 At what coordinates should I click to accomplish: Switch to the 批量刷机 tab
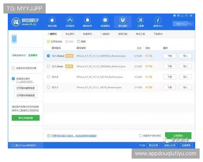coord(88,34)
